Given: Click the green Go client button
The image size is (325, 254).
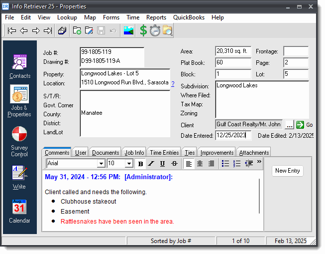Looking at the screenshot, I should [304, 125].
